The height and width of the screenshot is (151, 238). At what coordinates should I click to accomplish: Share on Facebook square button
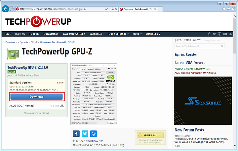76,134
